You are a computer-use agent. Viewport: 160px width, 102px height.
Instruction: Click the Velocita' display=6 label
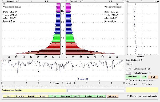[x=142, y=73]
